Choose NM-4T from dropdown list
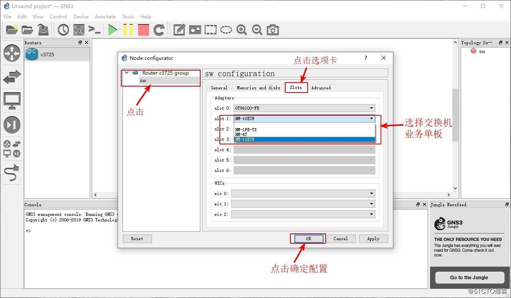The width and height of the screenshot is (511, 298). pos(304,134)
